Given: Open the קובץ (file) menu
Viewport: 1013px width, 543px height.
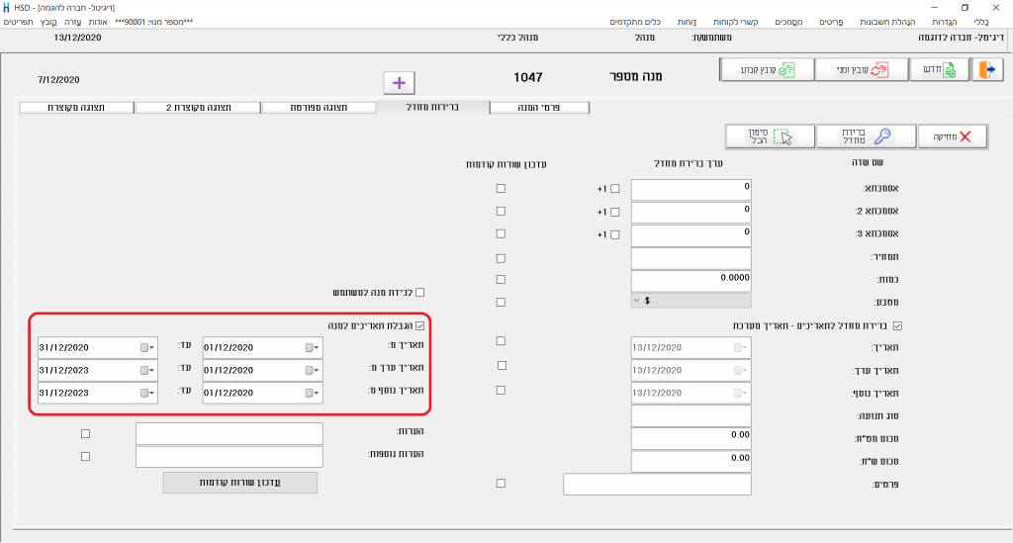Looking at the screenshot, I should click(x=48, y=22).
